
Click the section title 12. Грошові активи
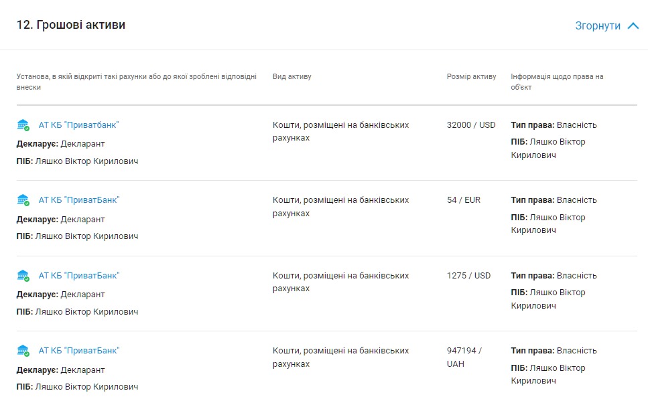[x=71, y=25]
